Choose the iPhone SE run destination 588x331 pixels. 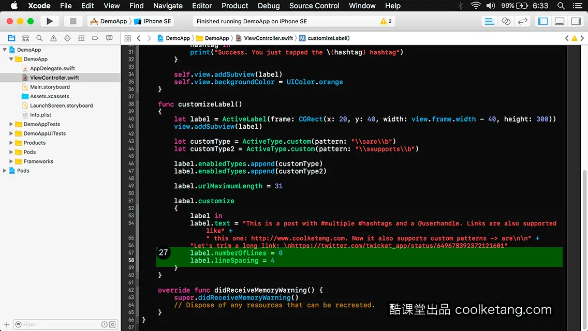point(153,21)
